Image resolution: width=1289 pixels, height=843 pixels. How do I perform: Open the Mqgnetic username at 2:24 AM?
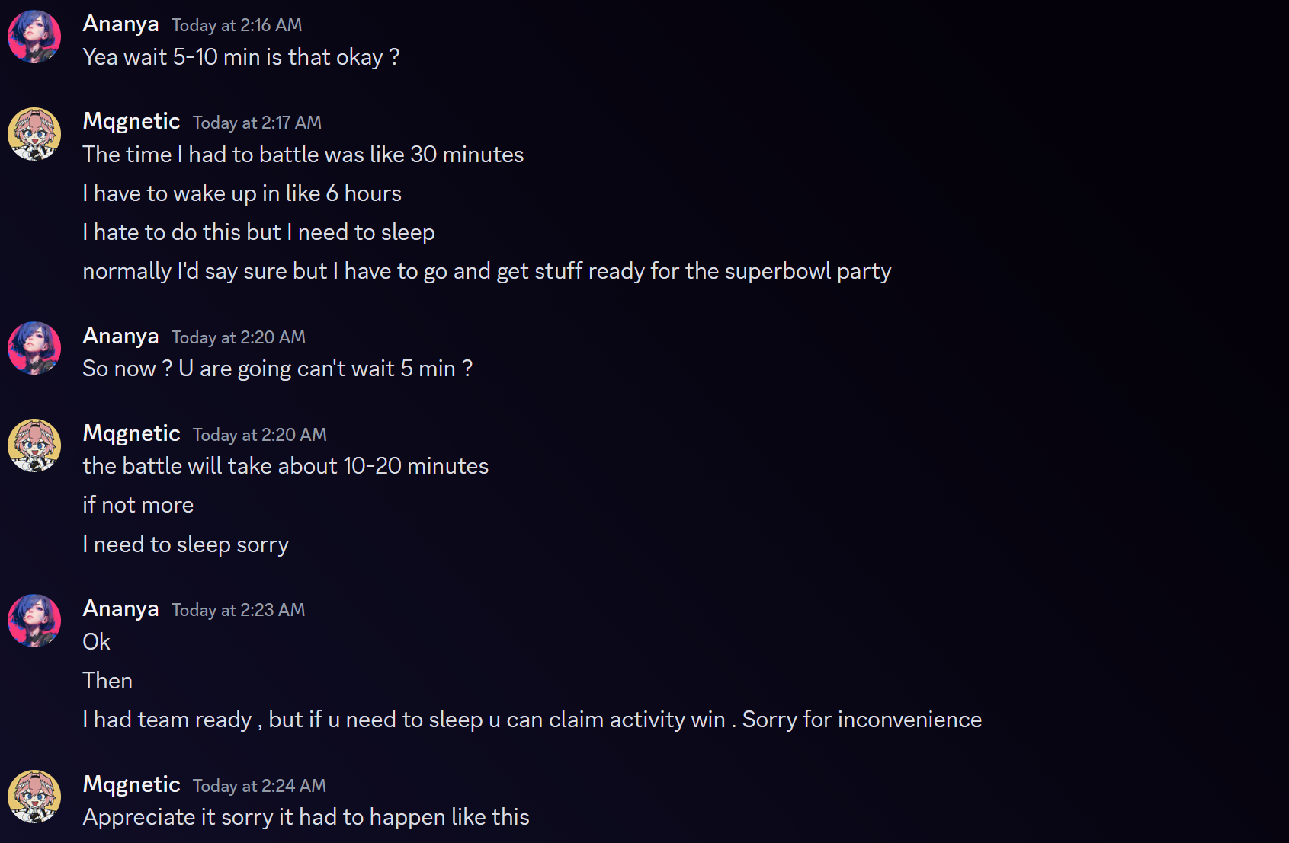(131, 785)
